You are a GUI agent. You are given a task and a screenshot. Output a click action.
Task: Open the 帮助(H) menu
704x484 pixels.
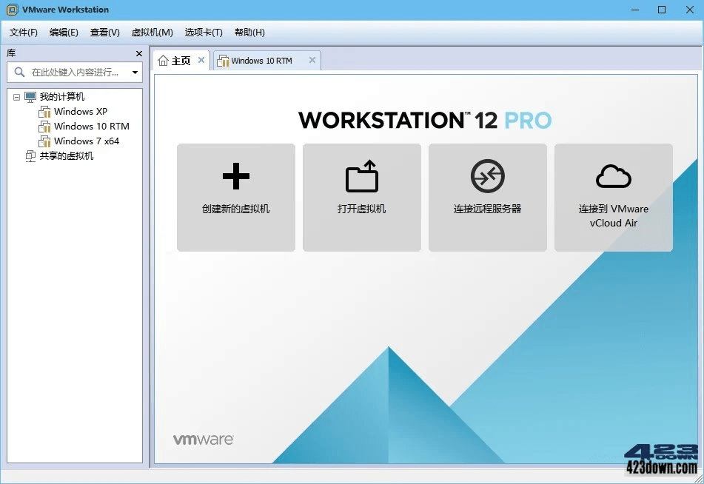pos(249,32)
